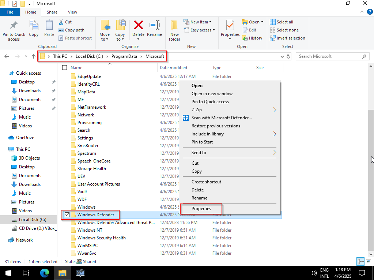The height and width of the screenshot is (280, 374).
Task: Click the volume speaker icon in tray
Action: pos(313,273)
